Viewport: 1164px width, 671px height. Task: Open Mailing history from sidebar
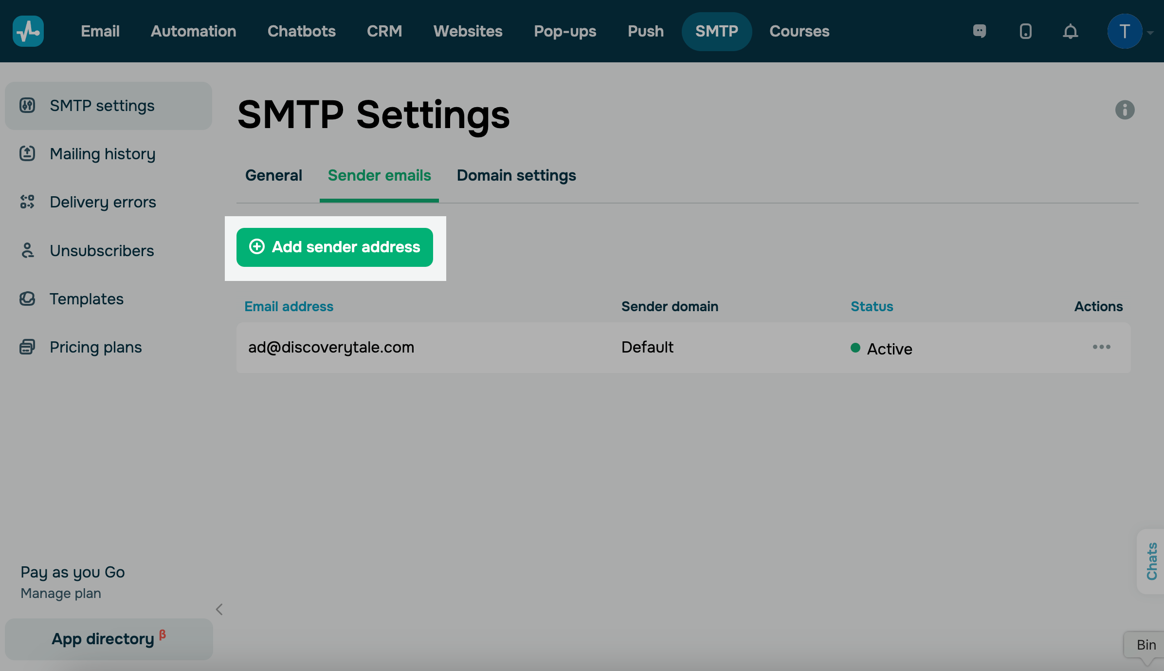coord(102,154)
